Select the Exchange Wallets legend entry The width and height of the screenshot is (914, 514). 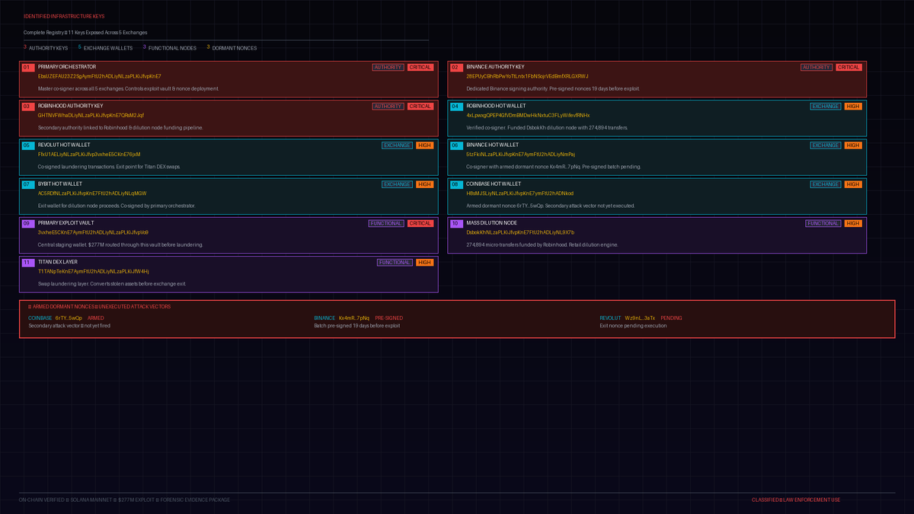[x=105, y=48]
